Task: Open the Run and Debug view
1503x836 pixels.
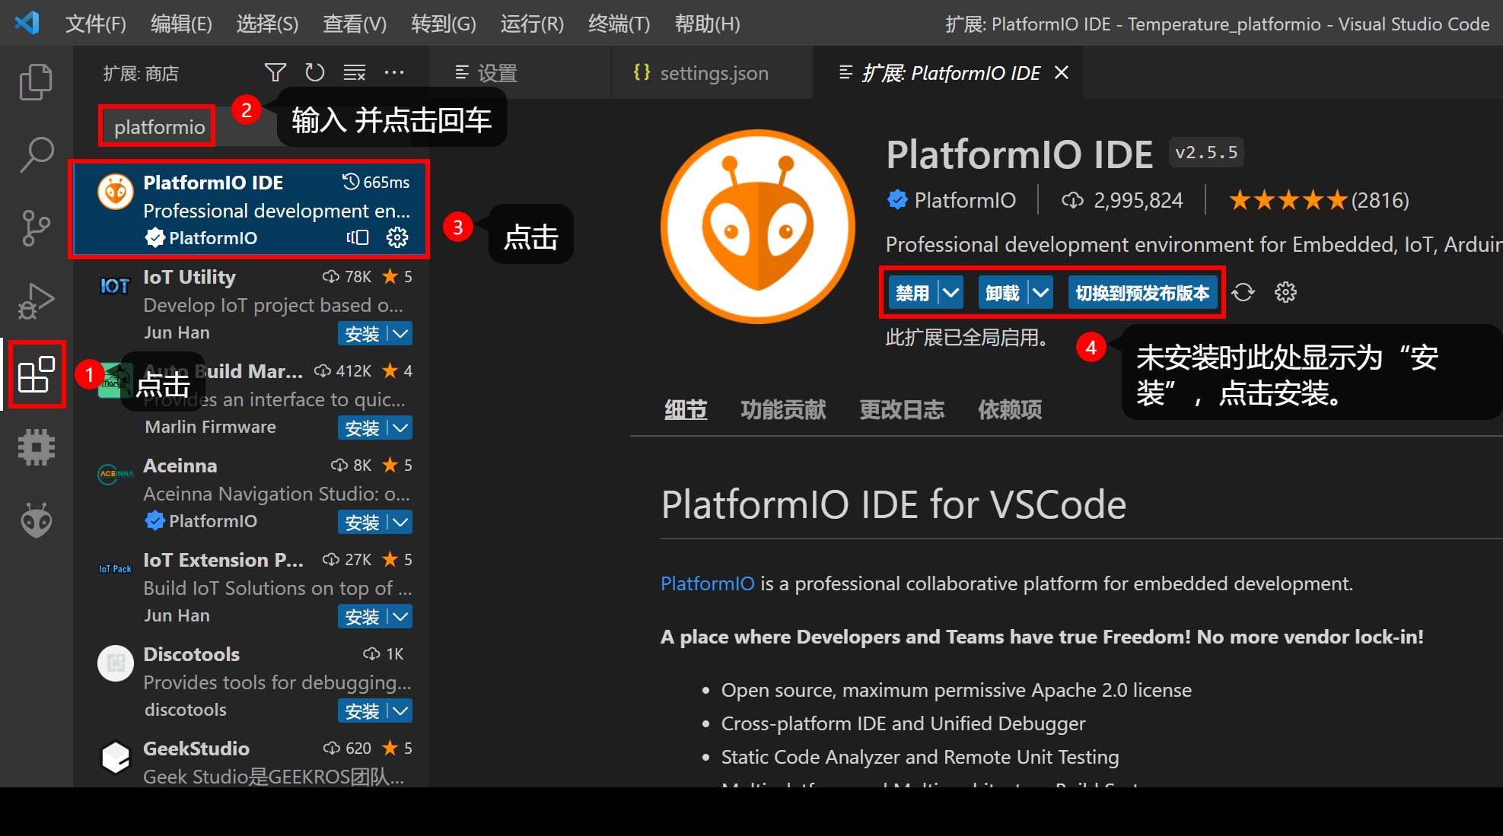Action: (36, 301)
